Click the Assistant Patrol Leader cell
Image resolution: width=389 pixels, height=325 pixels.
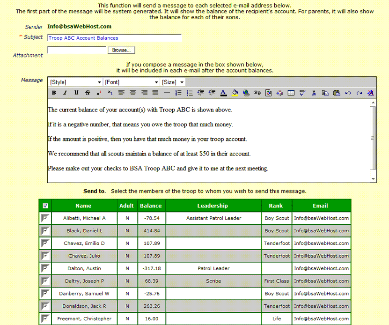213,218
